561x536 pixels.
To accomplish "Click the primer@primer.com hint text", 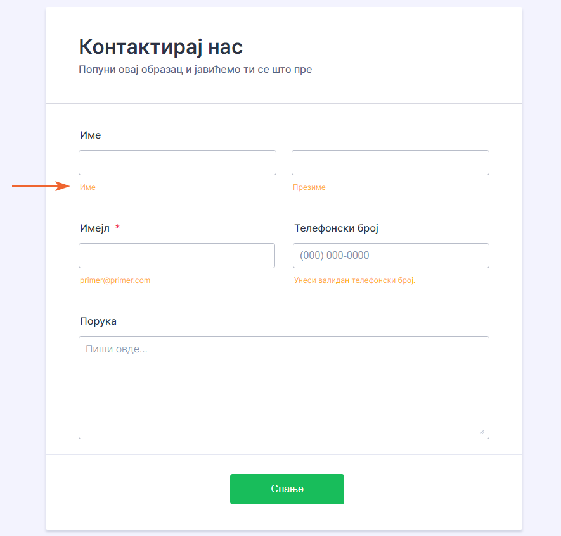I will click(115, 280).
